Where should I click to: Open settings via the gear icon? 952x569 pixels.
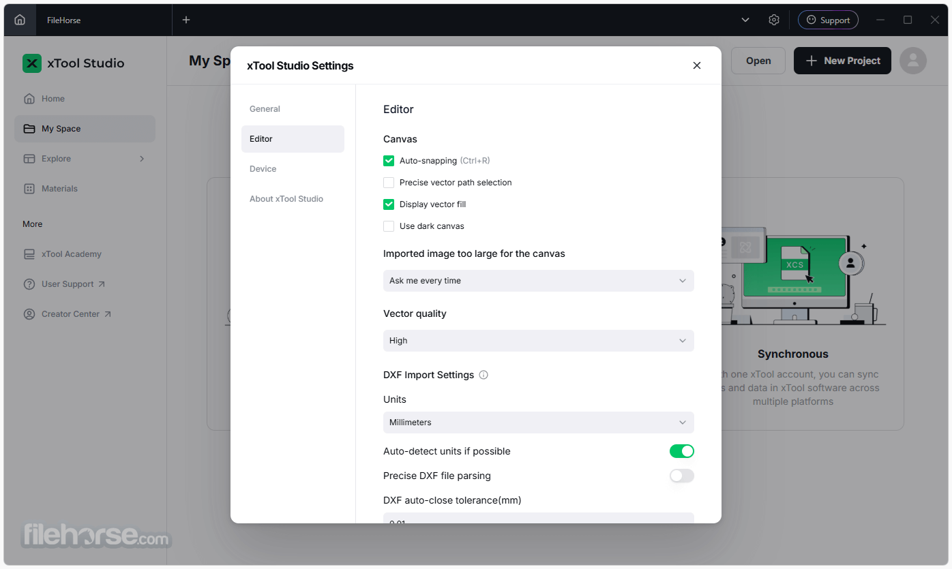[x=774, y=20]
